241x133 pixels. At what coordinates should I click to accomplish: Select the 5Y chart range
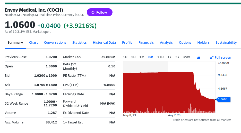tap(177, 57)
